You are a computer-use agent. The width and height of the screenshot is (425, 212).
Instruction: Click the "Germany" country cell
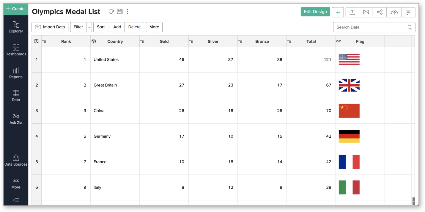pos(115,136)
